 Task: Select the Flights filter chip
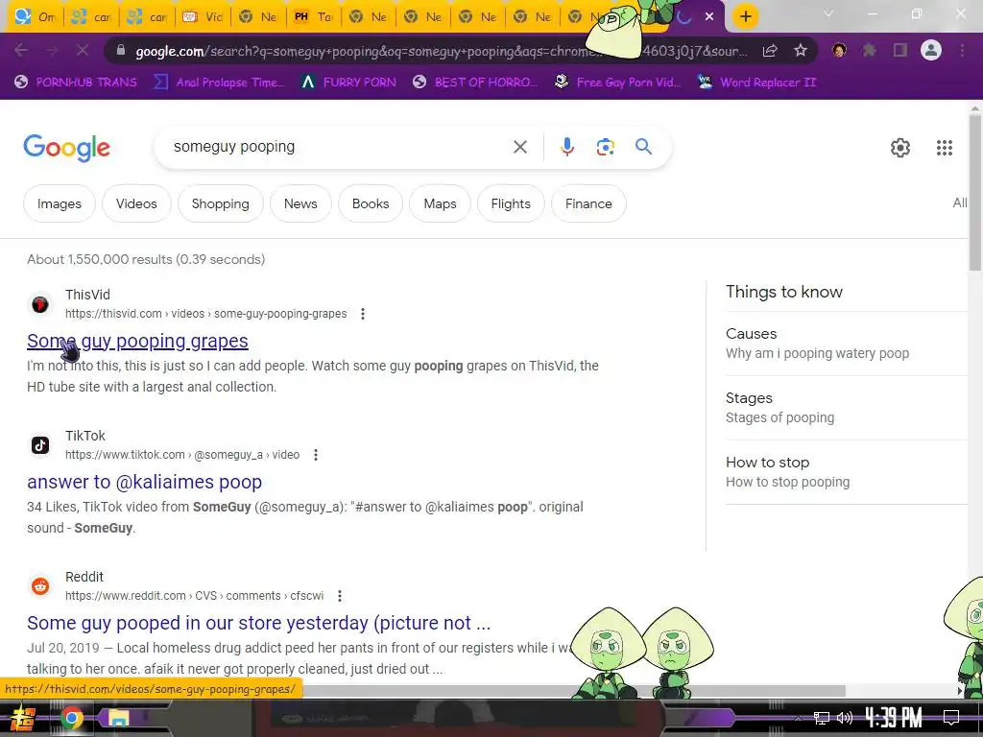point(511,203)
